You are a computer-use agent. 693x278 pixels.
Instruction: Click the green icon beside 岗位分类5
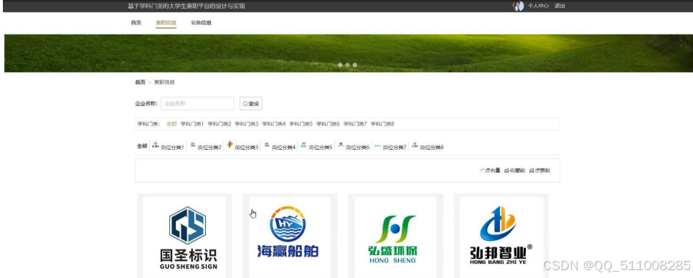pos(303,144)
